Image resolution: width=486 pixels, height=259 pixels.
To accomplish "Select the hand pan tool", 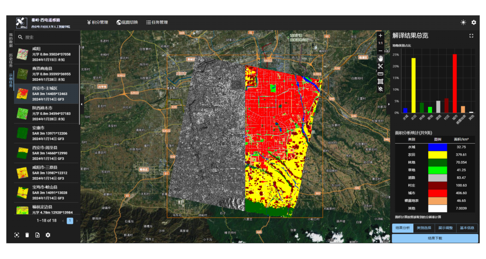I will pos(380,59).
